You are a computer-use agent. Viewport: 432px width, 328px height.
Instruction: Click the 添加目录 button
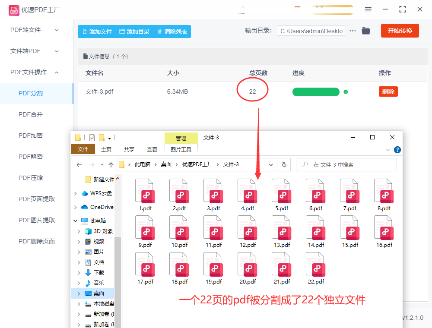coord(135,32)
